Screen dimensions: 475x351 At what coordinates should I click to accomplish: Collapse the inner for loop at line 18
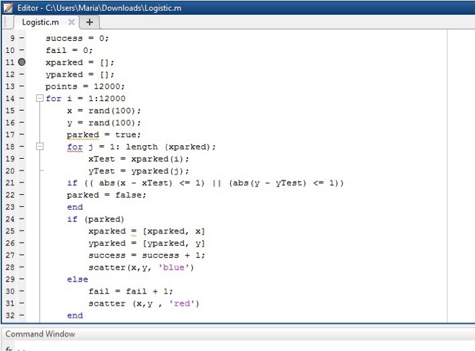pyautogui.click(x=39, y=147)
